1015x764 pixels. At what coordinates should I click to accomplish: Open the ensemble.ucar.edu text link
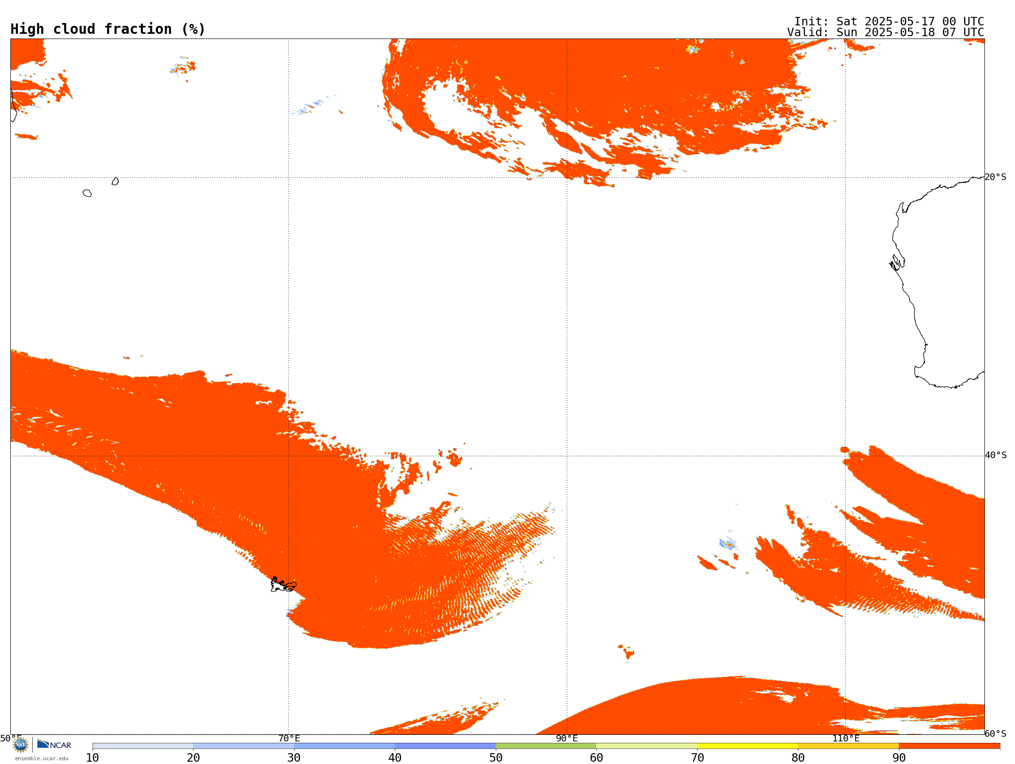[42, 758]
